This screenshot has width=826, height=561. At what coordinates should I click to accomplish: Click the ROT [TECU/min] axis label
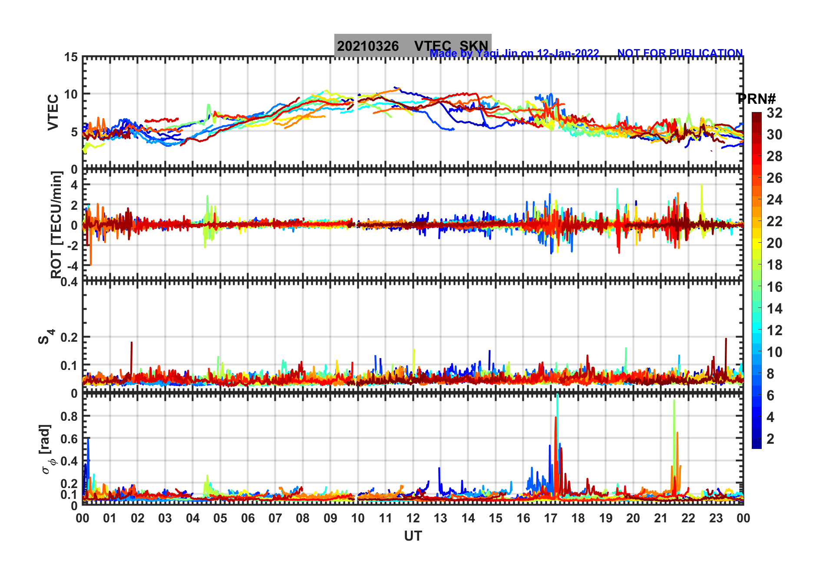(56, 224)
